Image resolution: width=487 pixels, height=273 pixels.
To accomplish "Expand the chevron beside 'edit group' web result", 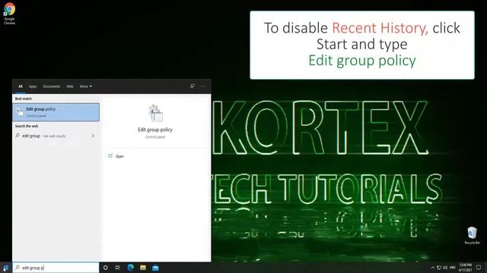I will click(93, 136).
